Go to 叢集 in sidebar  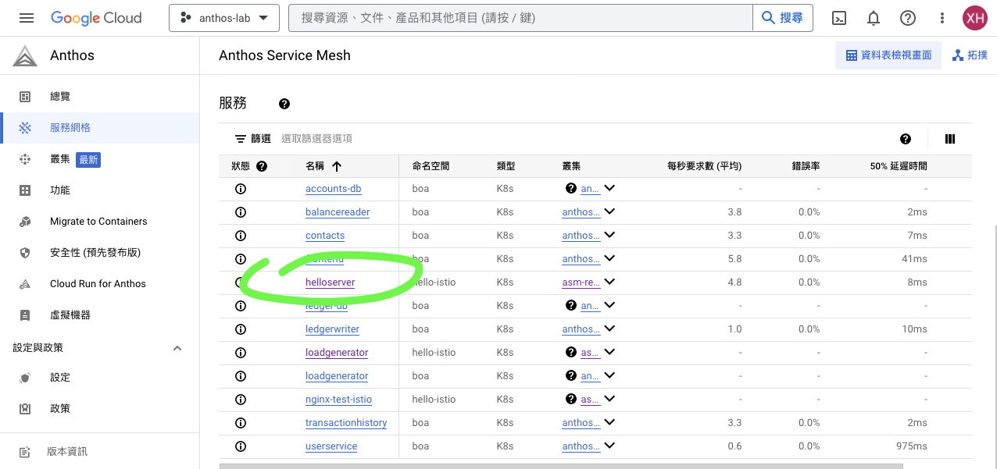pos(60,159)
